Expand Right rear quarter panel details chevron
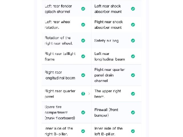 tap(89, 94)
